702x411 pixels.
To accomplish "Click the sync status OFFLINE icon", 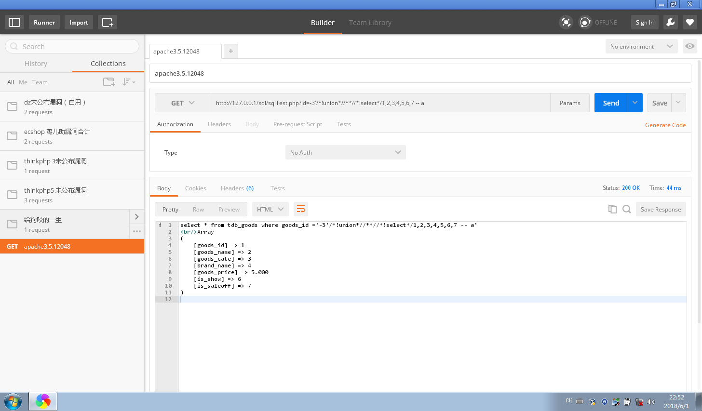I will [x=585, y=22].
